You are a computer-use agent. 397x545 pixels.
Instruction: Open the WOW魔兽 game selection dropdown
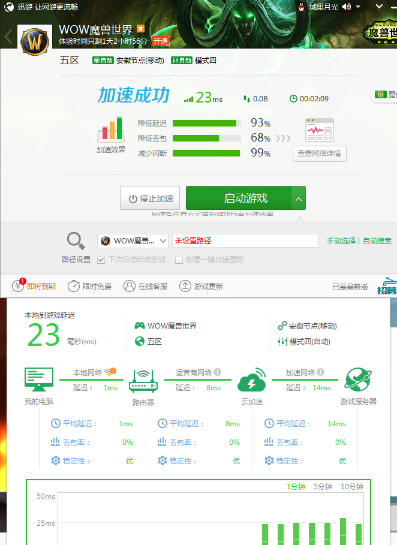click(134, 241)
